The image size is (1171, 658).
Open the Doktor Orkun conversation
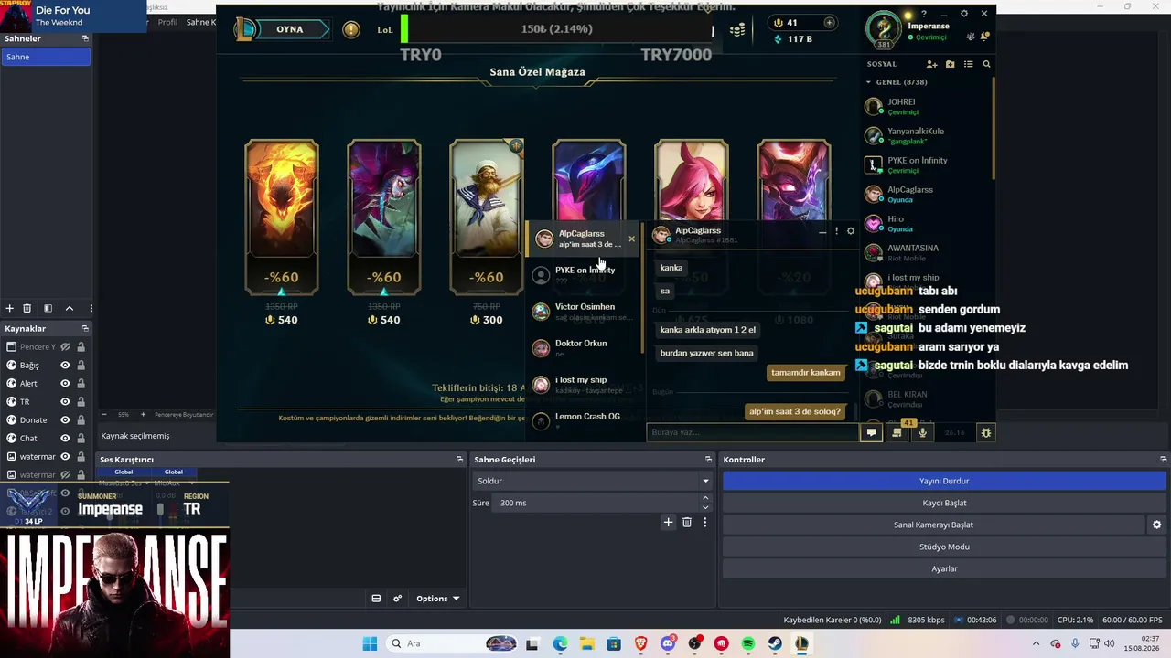[584, 348]
